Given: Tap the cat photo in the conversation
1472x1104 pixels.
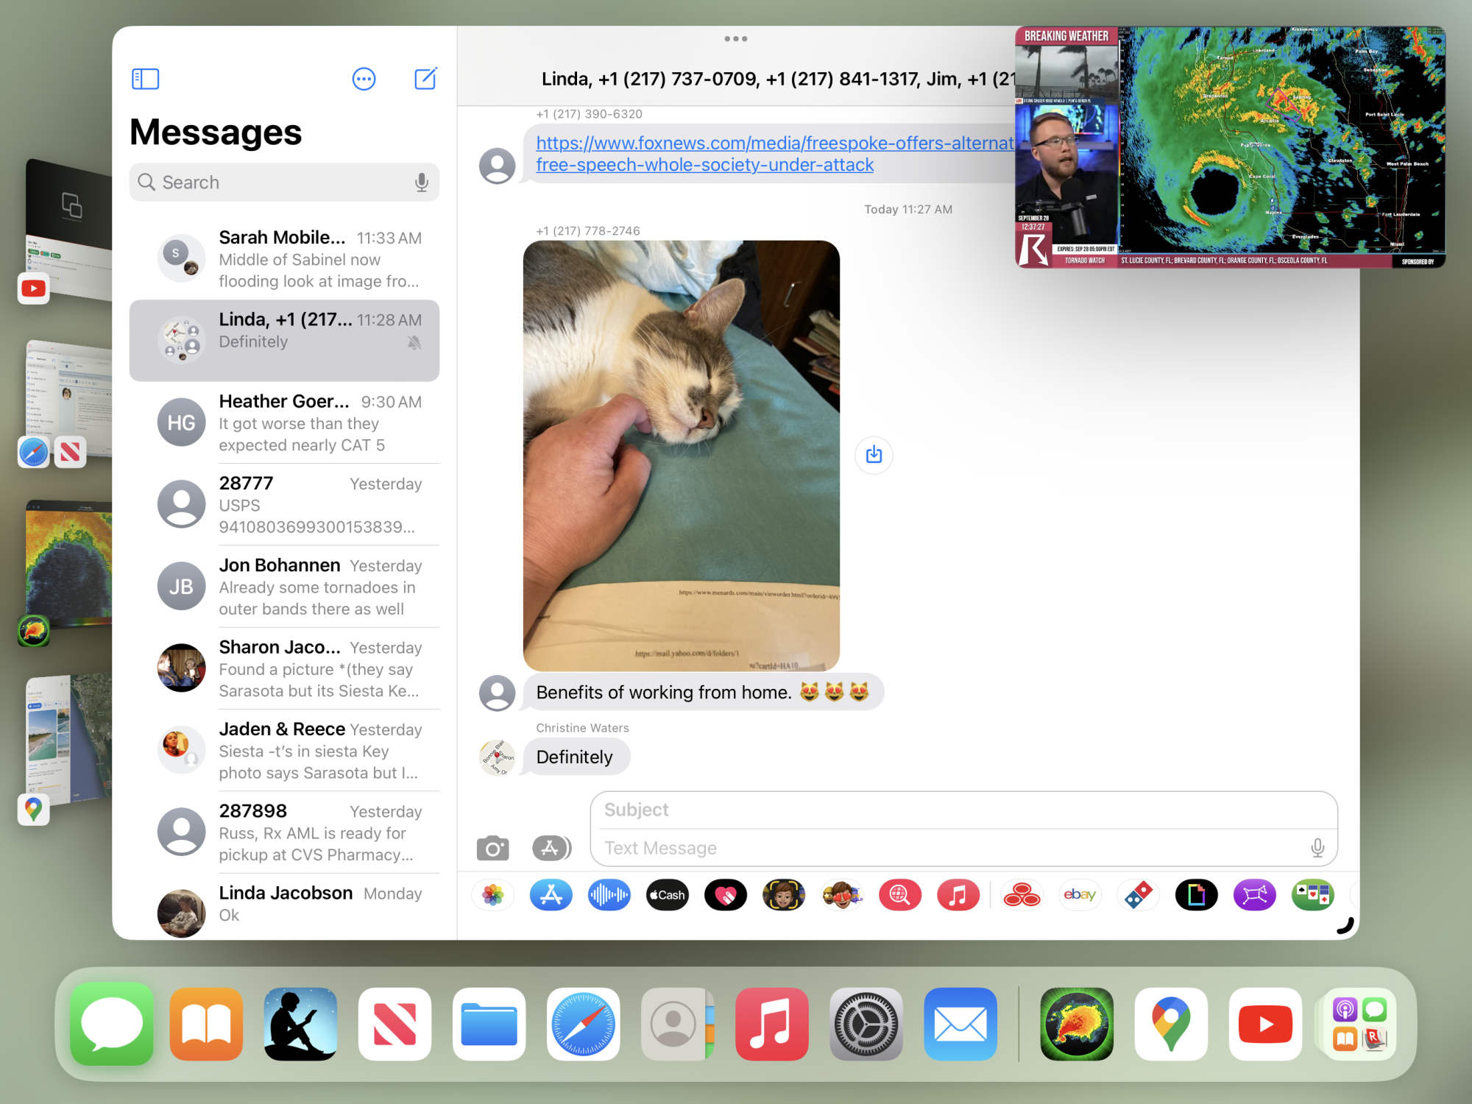Looking at the screenshot, I should (x=681, y=455).
